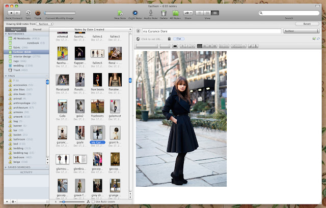This screenshot has width=326, height=208.
Task: Expand the SAVED SEARCHES section
Action: click(5, 167)
